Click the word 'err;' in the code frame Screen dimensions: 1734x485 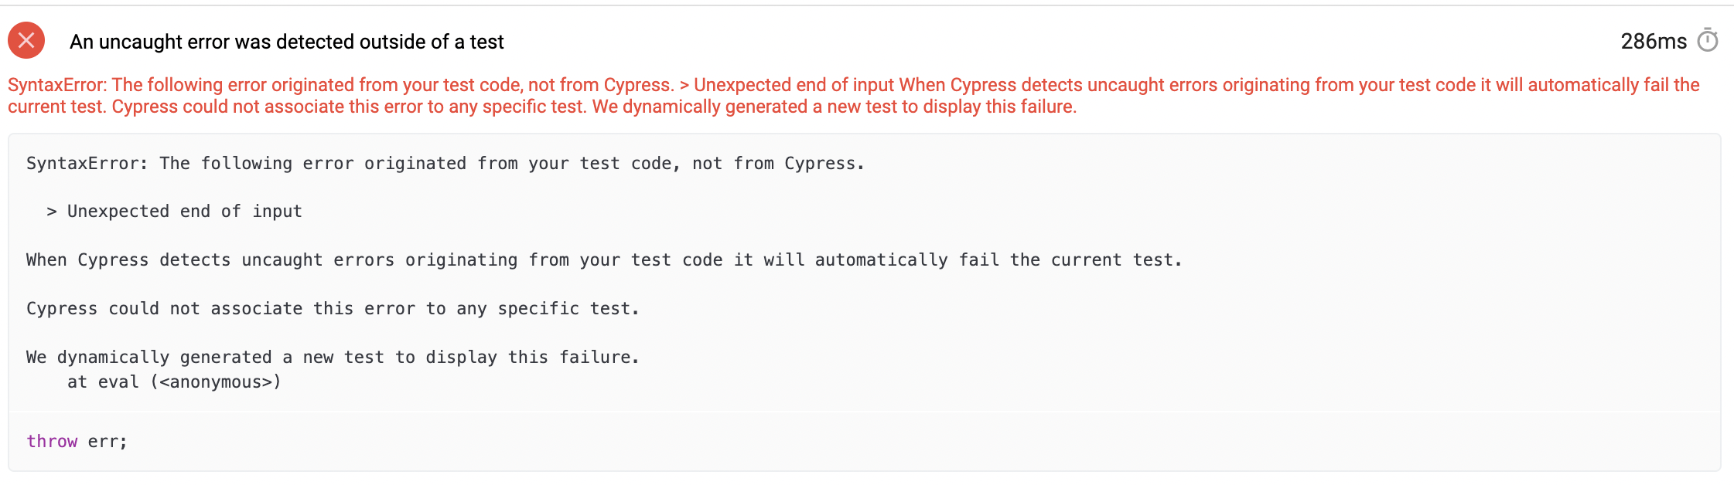click(x=108, y=441)
